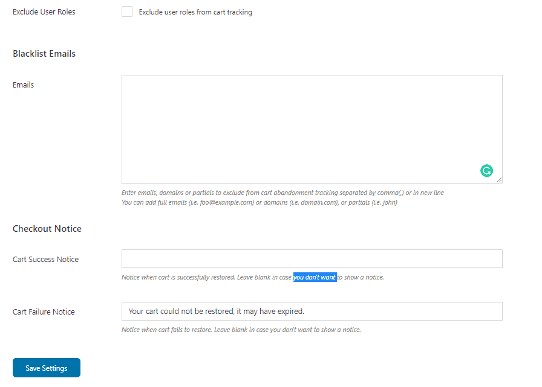Click the Emails textarea resize handle
The image size is (542, 387).
coord(499,180)
